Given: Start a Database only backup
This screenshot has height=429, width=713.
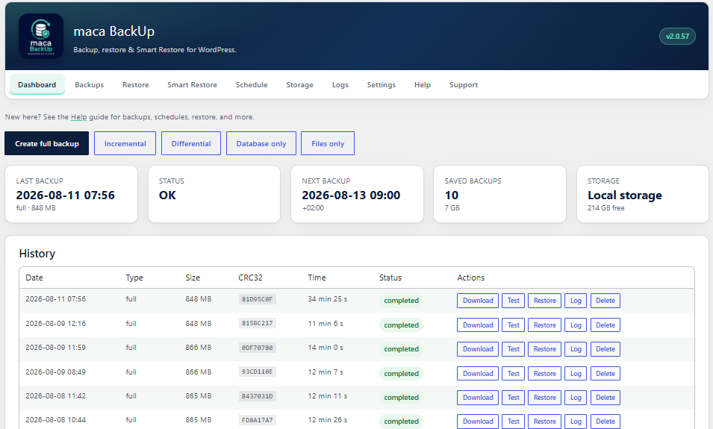Looking at the screenshot, I should coord(261,143).
